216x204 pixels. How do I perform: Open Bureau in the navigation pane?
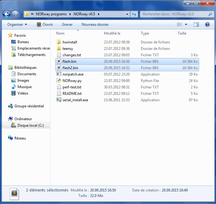click(x=23, y=42)
